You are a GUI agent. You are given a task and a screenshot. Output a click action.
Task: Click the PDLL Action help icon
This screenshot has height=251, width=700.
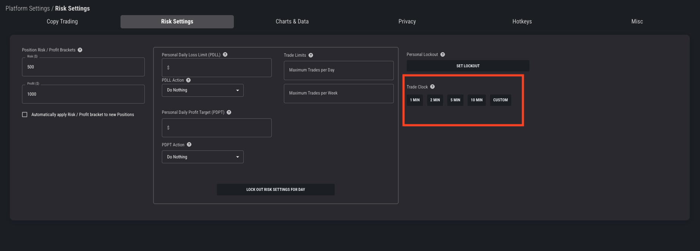[x=188, y=80]
